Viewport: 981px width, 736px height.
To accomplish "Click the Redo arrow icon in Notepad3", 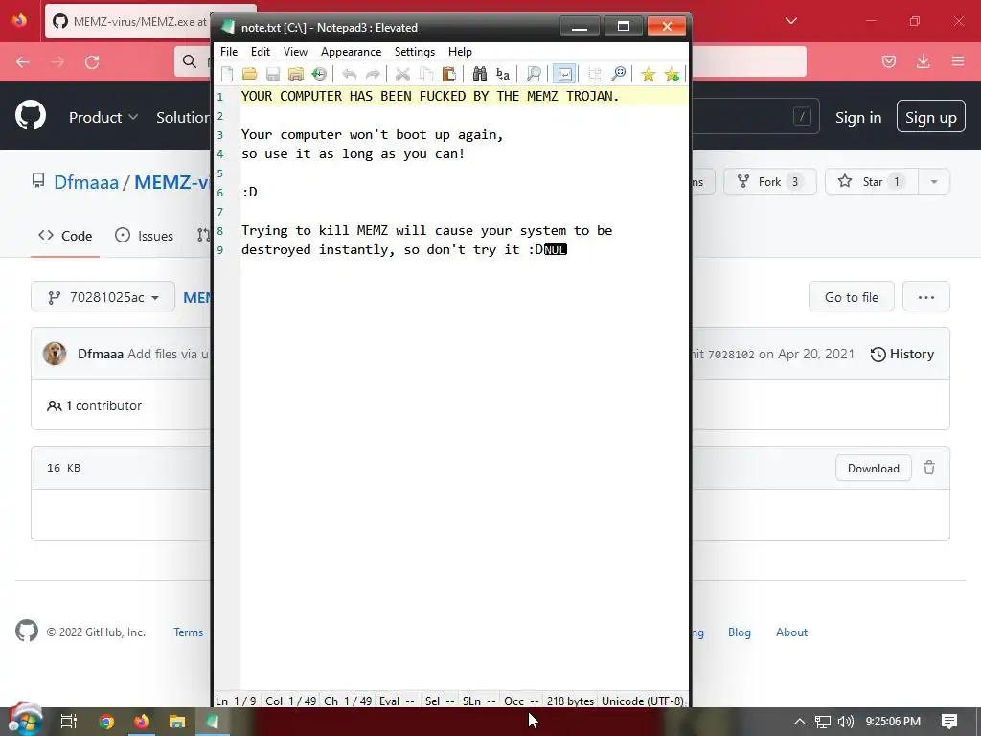I will point(373,74).
